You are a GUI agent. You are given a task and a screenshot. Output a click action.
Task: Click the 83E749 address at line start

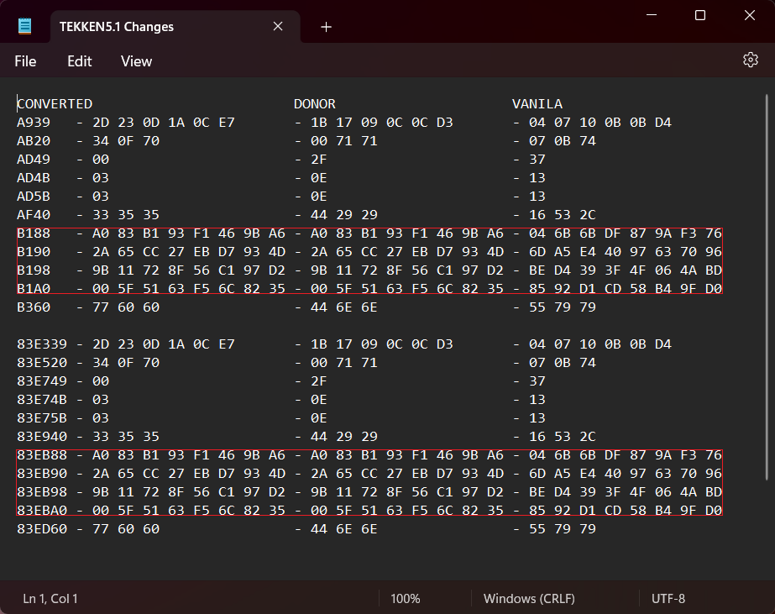[x=42, y=381]
